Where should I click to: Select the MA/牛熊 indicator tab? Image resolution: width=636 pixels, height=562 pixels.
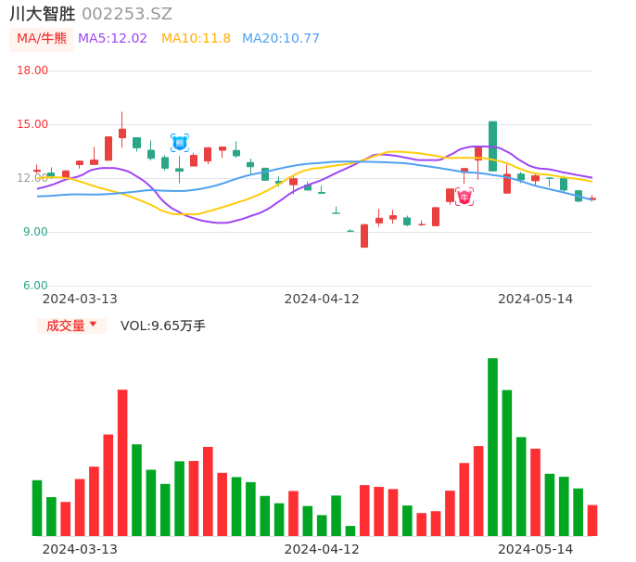[x=42, y=38]
